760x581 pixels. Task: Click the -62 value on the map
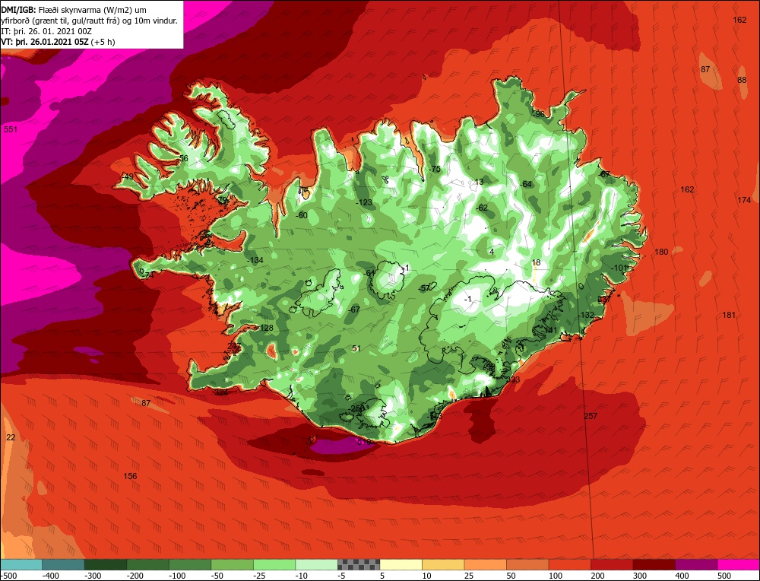pos(481,208)
